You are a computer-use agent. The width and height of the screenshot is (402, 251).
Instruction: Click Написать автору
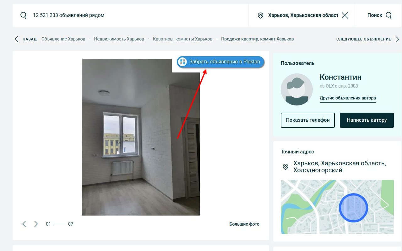click(367, 120)
